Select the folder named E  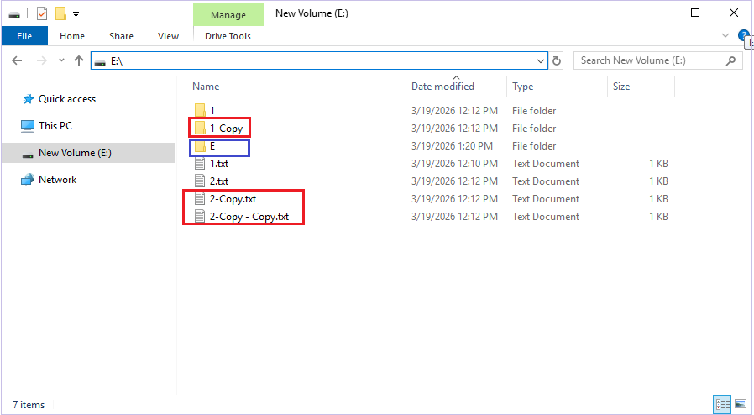(212, 146)
